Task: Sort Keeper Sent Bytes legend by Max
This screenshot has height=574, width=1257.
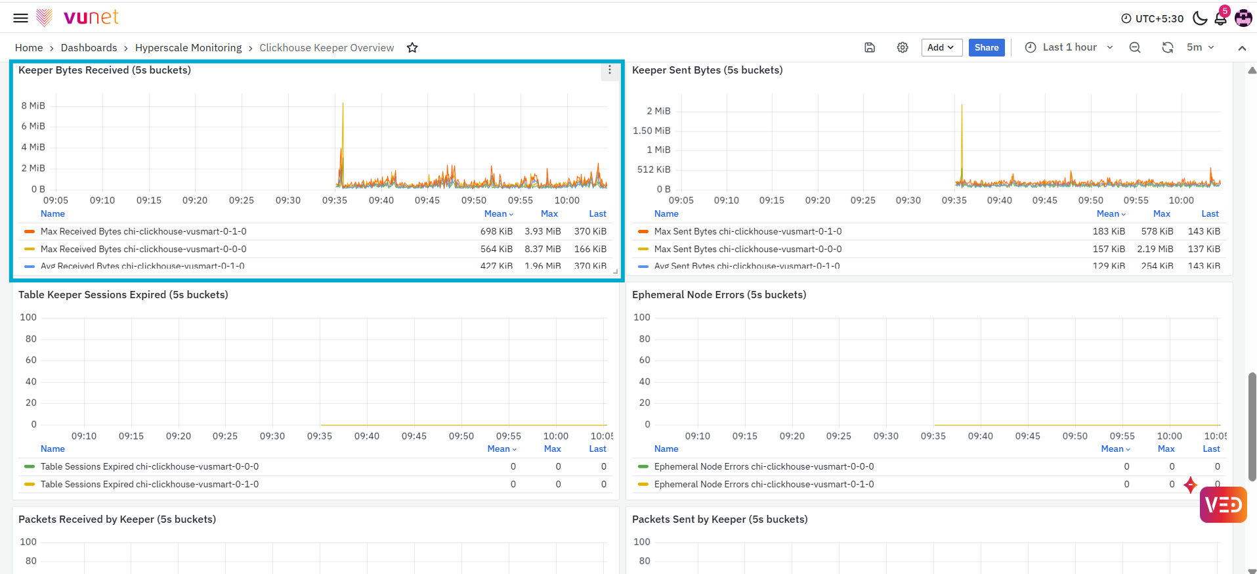Action: pos(1161,213)
